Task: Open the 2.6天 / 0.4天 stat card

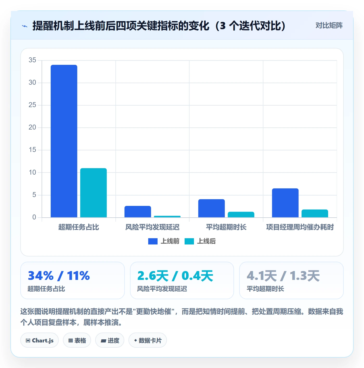Action: [x=182, y=280]
